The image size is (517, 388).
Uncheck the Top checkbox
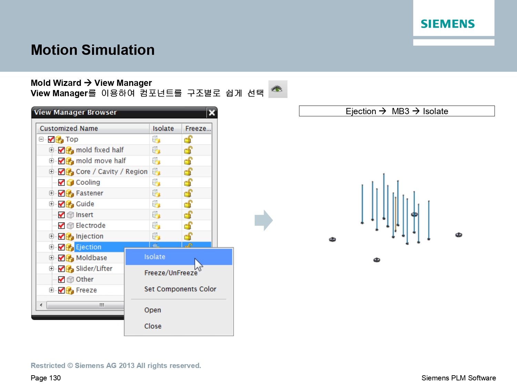pyautogui.click(x=51, y=139)
